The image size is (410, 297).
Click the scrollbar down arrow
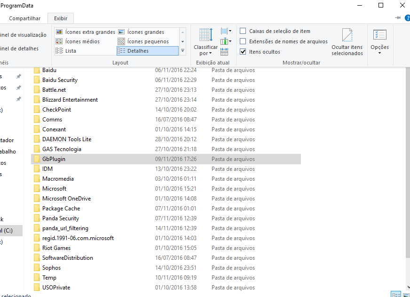408,287
